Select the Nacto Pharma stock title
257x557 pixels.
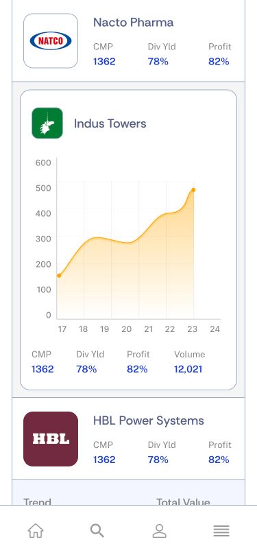tap(134, 23)
